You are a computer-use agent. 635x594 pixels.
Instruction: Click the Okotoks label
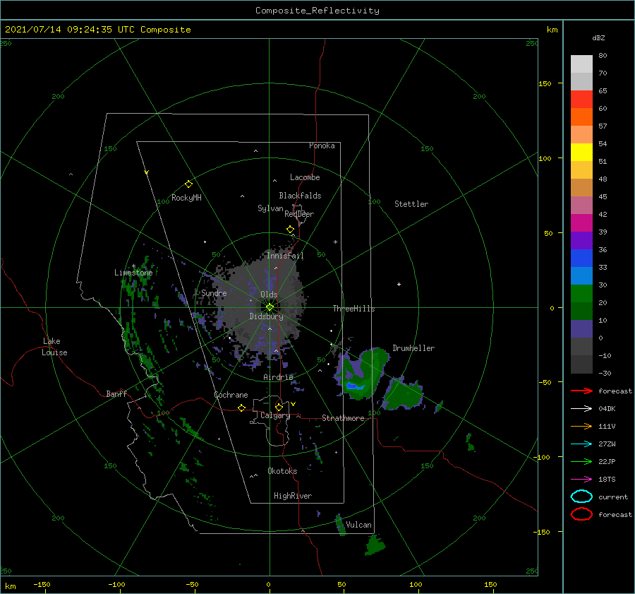pos(282,471)
